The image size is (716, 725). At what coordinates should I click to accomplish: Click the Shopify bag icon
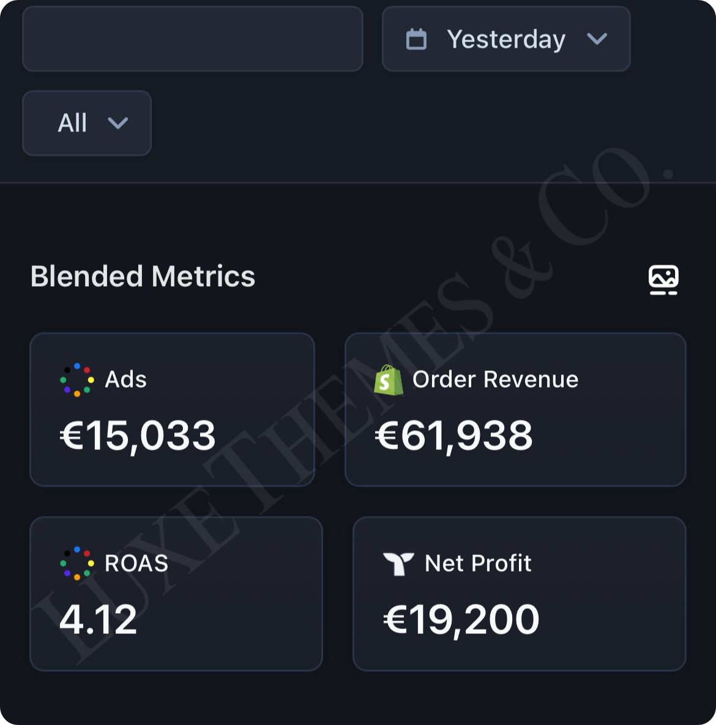point(388,380)
